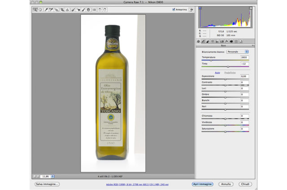Click the Luci slider handle
287x190 pixels.
pos(225,91)
